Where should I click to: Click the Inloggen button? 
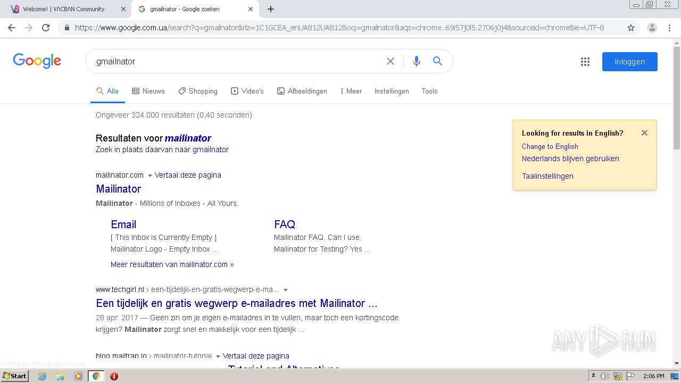pyautogui.click(x=630, y=62)
